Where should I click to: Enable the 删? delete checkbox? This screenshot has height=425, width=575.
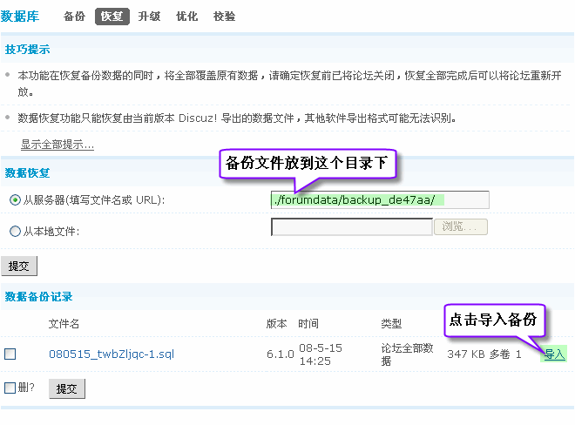10,388
